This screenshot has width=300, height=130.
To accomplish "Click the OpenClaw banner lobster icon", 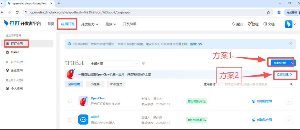I will [x=71, y=74].
